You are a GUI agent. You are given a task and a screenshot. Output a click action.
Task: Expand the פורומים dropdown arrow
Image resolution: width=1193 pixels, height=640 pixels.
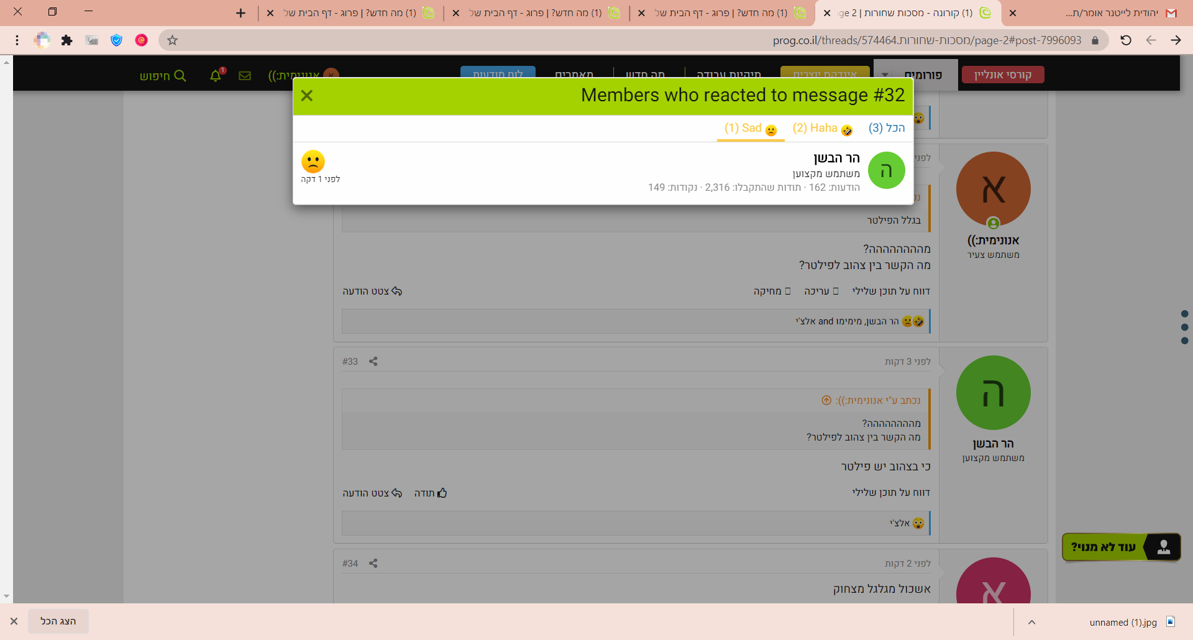click(885, 75)
